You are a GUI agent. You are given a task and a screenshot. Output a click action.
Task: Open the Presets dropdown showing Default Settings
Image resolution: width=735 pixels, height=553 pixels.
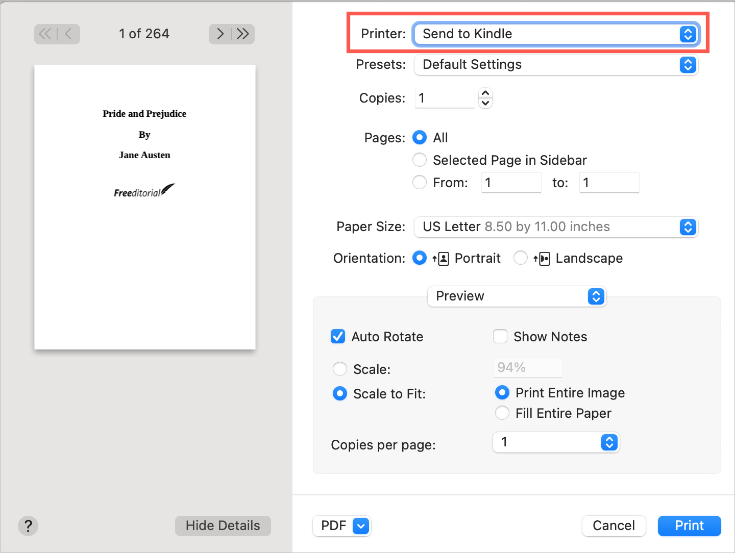555,65
